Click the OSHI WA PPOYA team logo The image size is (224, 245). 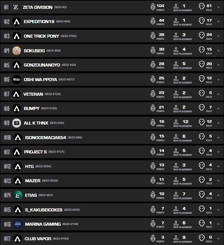16,79
